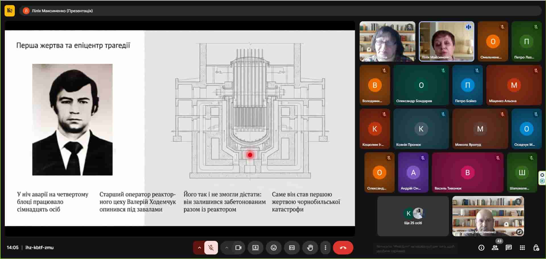Click the present screen icon
Image resolution: width=546 pixels, height=259 pixels.
[255, 248]
